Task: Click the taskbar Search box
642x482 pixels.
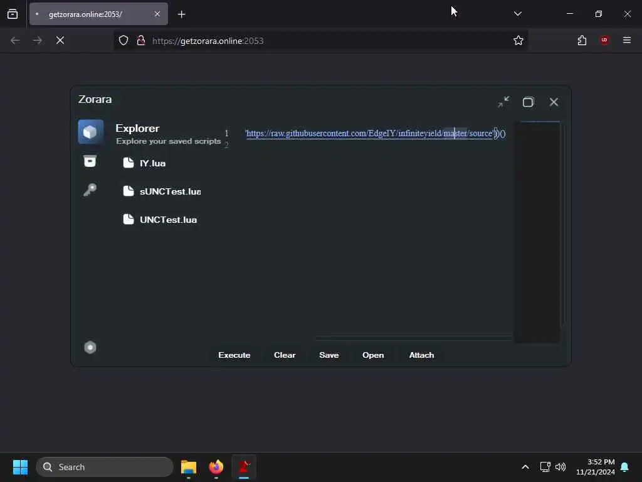Action: point(105,467)
